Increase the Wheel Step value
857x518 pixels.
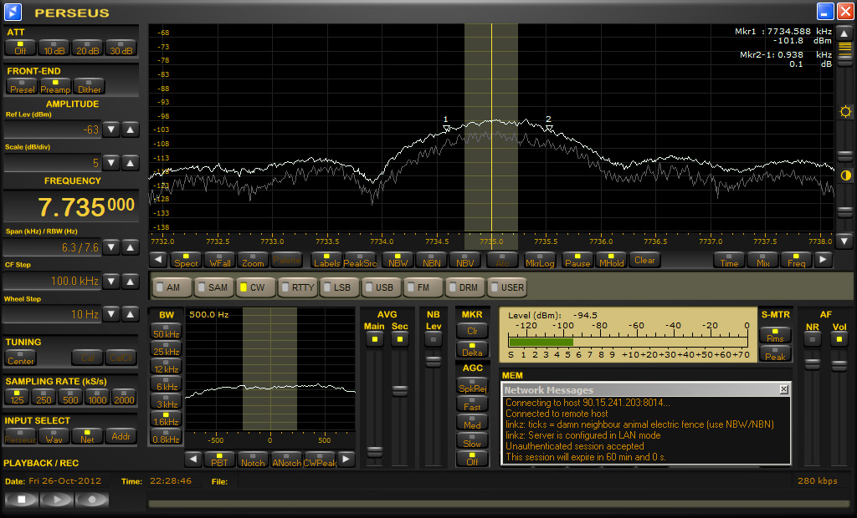130,314
